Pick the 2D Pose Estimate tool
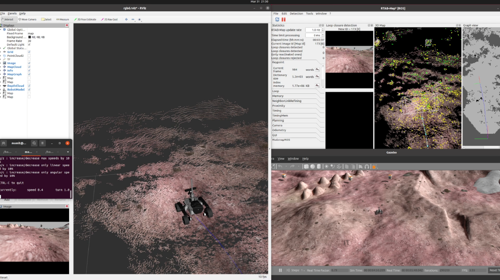The width and height of the screenshot is (500, 280). (x=85, y=19)
